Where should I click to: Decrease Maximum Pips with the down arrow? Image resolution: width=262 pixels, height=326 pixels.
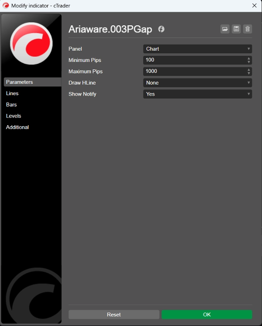(249, 73)
